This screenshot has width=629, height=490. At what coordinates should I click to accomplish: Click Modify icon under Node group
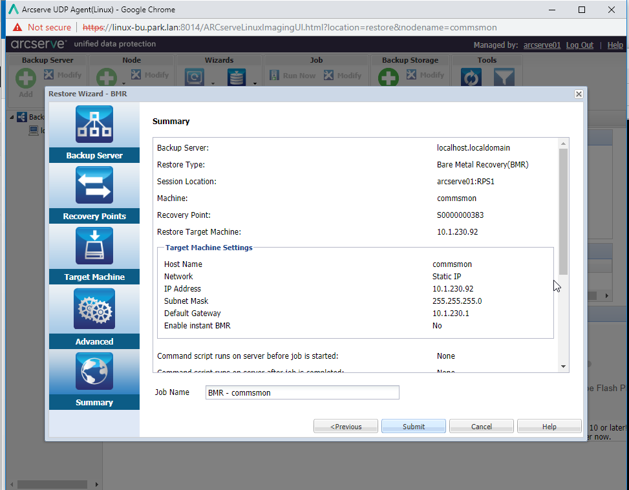[x=136, y=74]
